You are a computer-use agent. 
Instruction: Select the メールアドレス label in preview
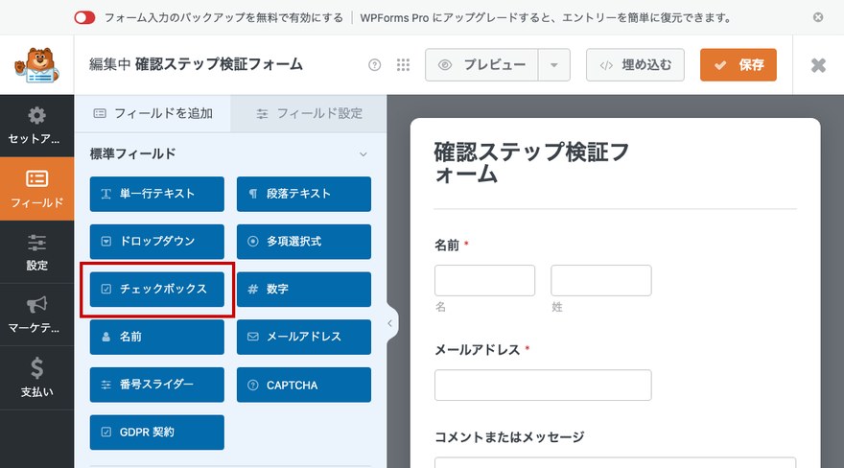pos(477,350)
